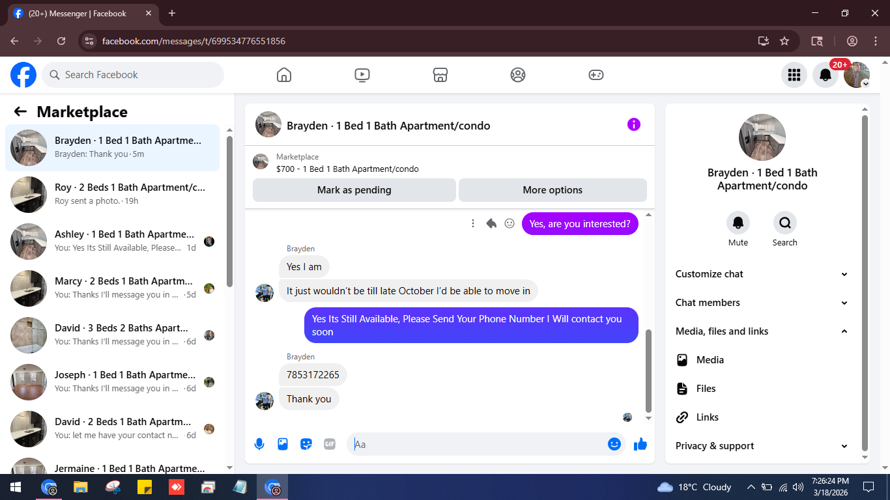890x500 pixels.
Task: Open Marcy's 2 Beds 1 Bath chat
Action: pyautogui.click(x=113, y=288)
